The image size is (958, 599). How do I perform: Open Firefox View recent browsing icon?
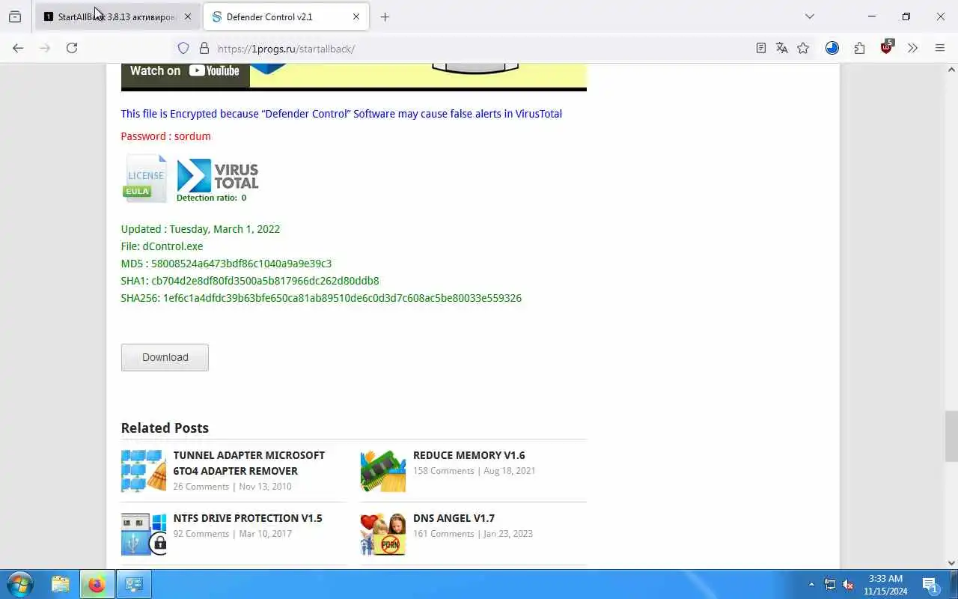coord(15,16)
